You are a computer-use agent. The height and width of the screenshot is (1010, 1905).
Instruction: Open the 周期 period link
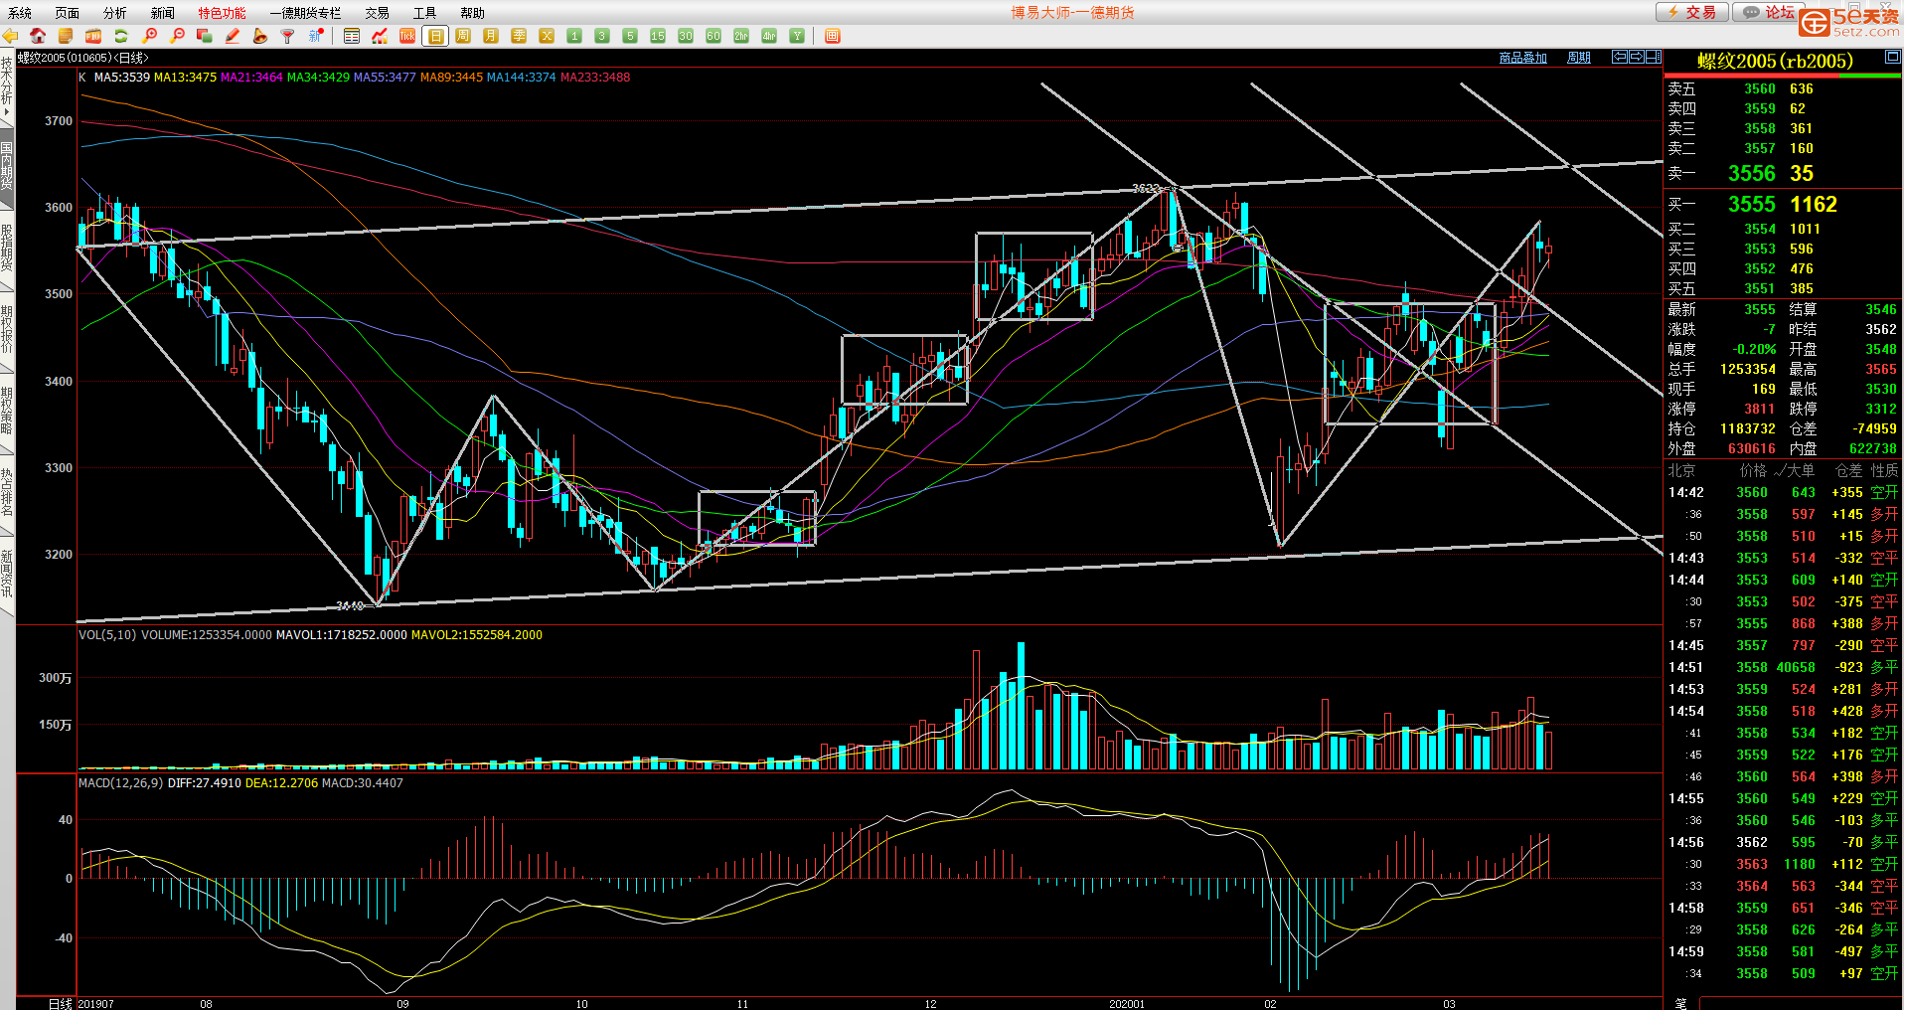point(1579,58)
